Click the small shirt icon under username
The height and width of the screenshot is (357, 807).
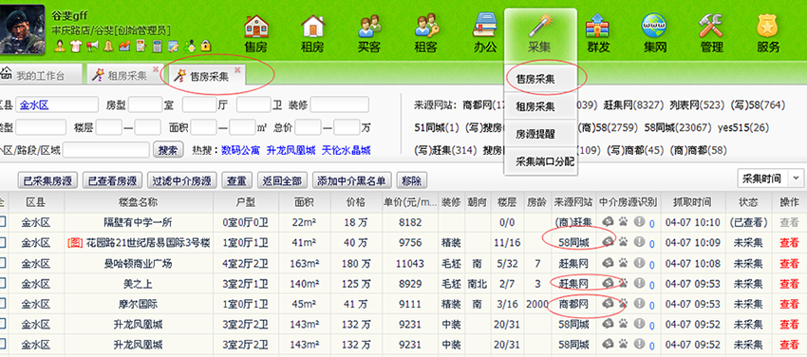pyautogui.click(x=77, y=46)
